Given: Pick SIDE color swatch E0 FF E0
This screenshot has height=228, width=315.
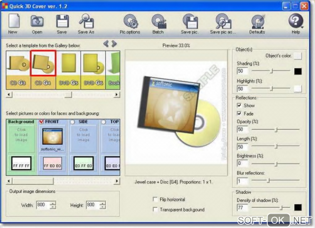Looking at the screenshot, I should click(x=83, y=163).
